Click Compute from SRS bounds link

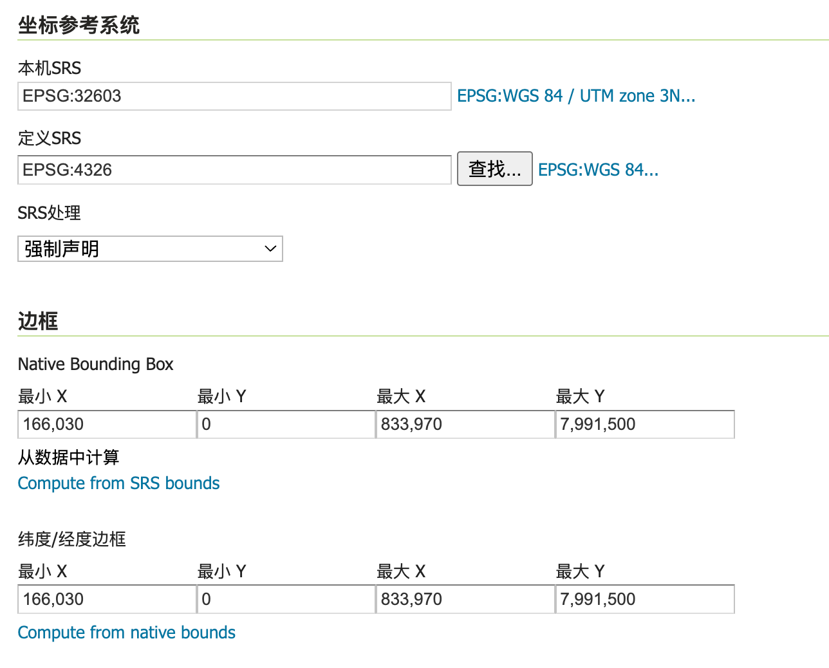coord(118,483)
